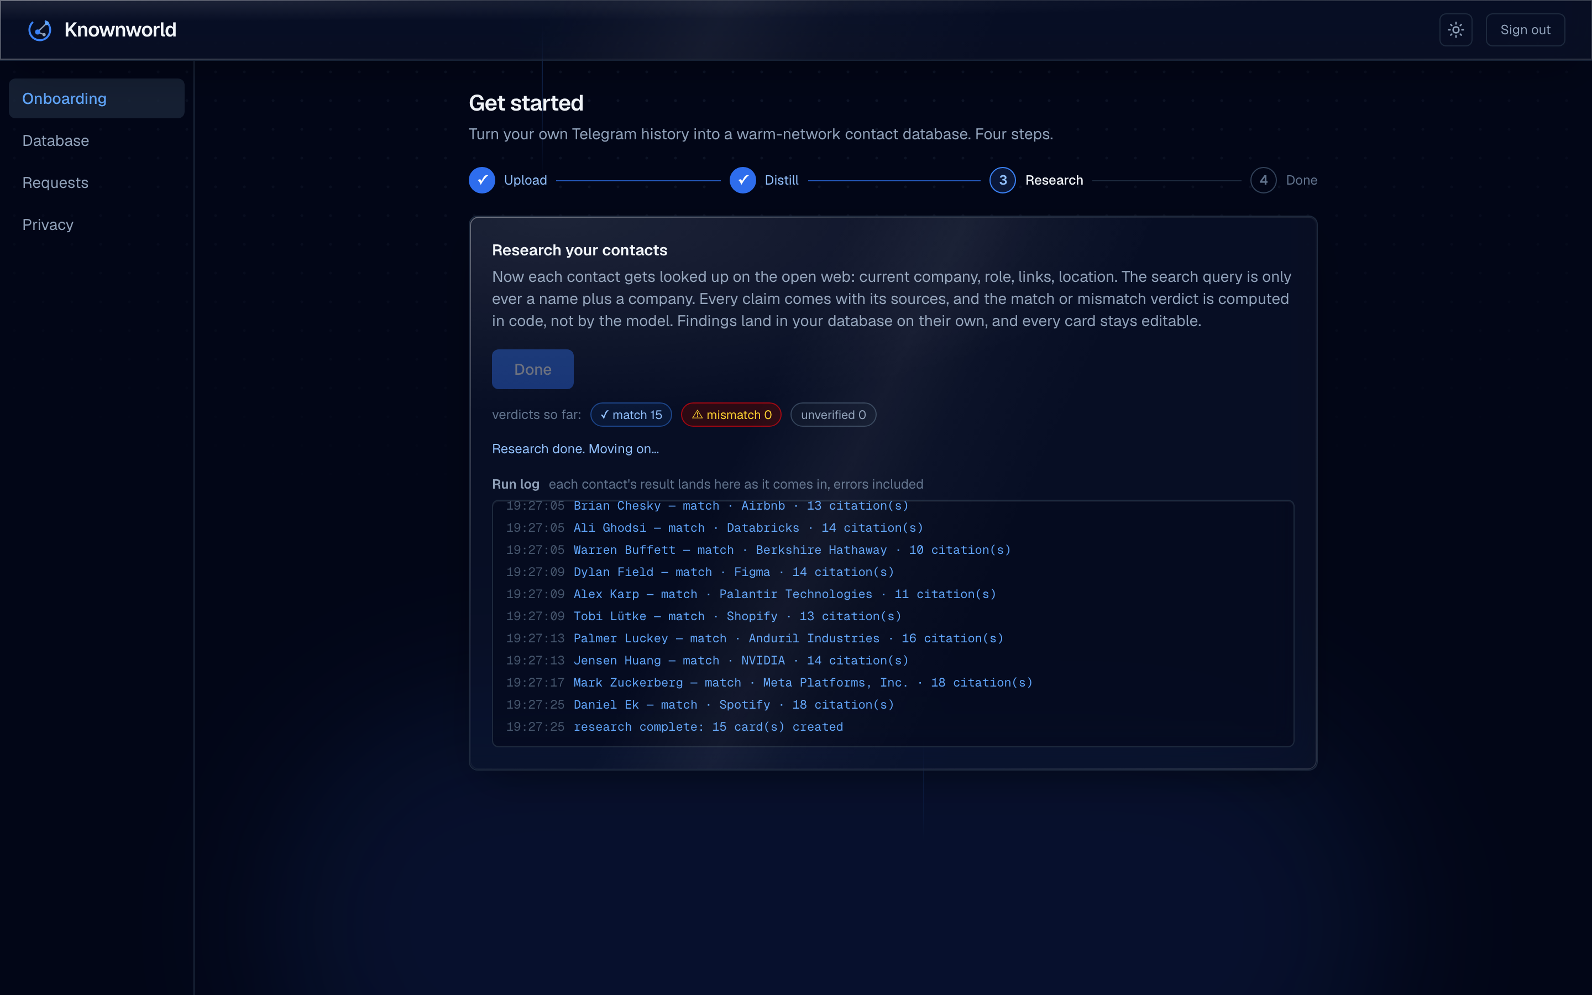Go to the Requests page
The width and height of the screenshot is (1592, 995).
coord(97,183)
